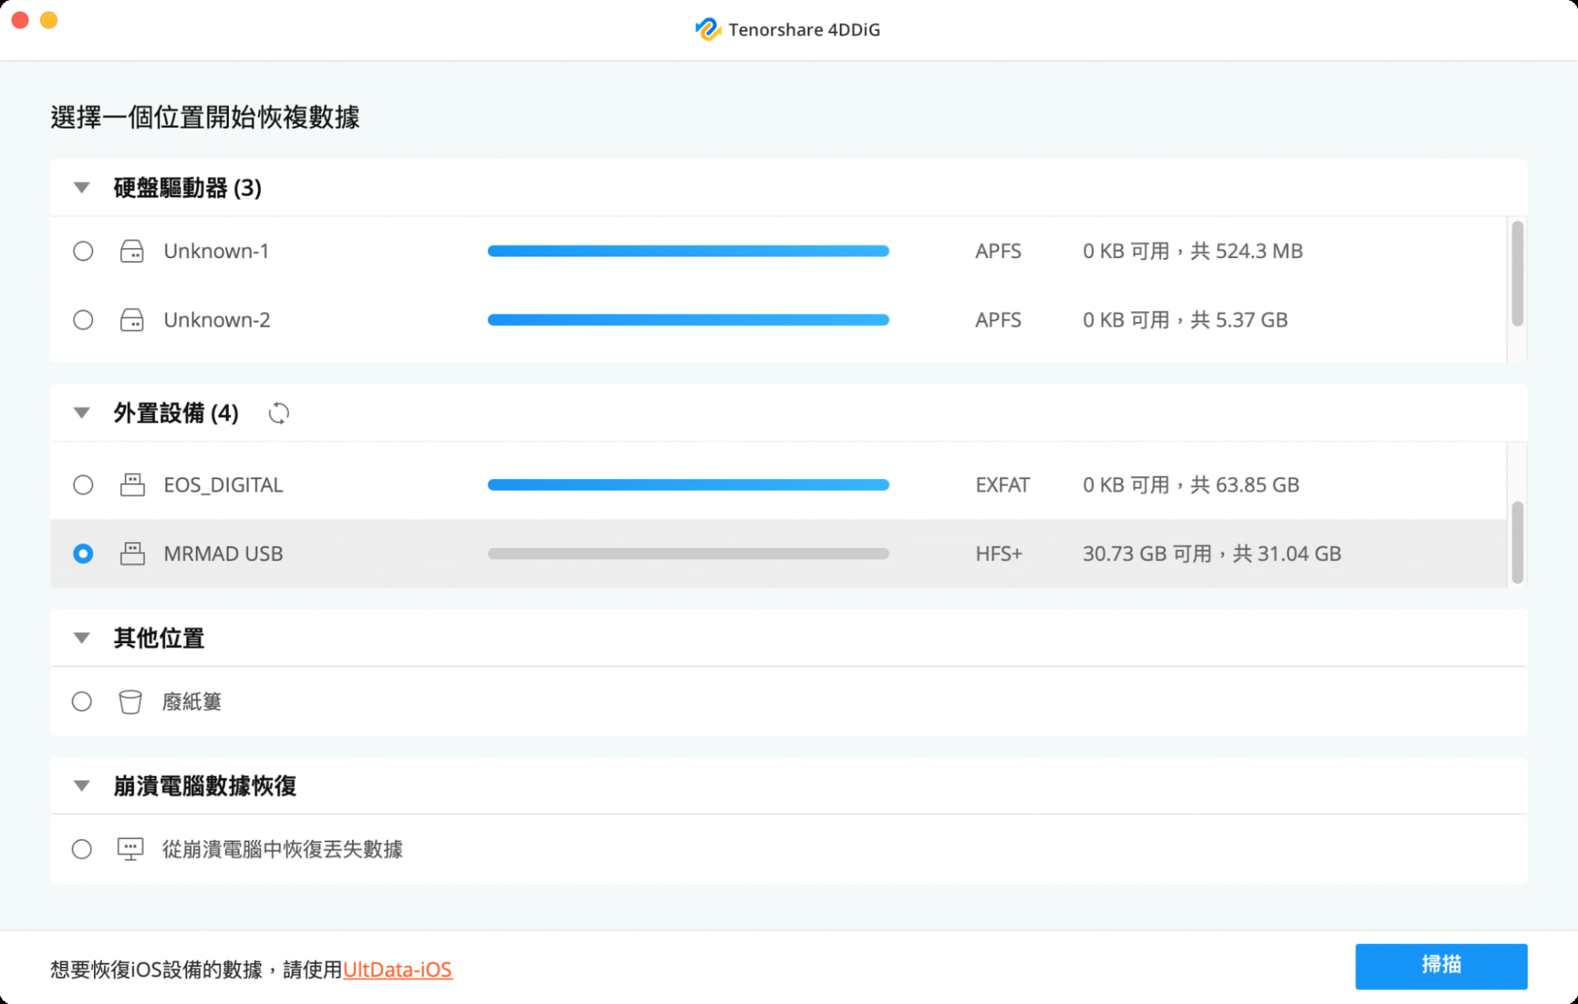
Task: Click the MRMAD USB device icon
Action: click(132, 553)
